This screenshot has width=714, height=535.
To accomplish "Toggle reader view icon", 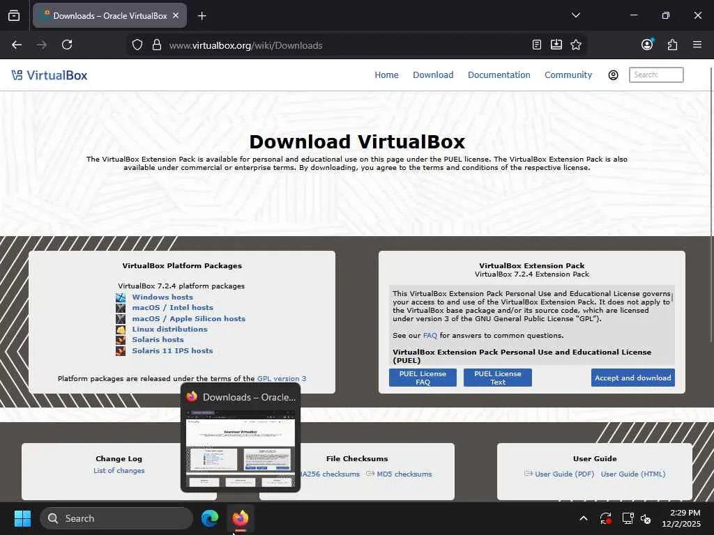I will click(x=536, y=45).
